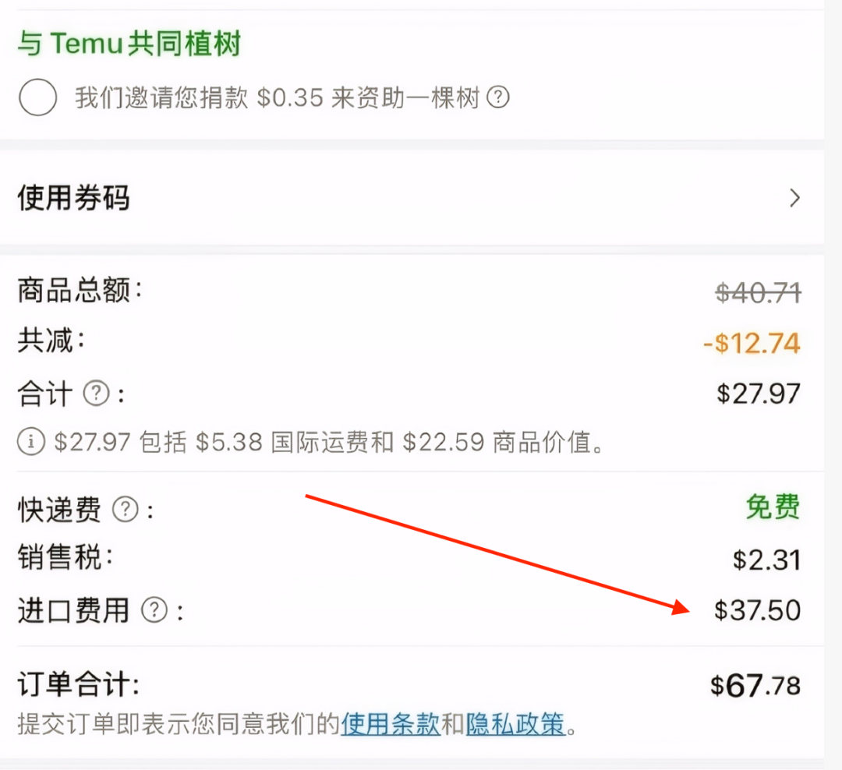Open help icon beside 进口费用
Screen dimensions: 842x770
[x=154, y=610]
